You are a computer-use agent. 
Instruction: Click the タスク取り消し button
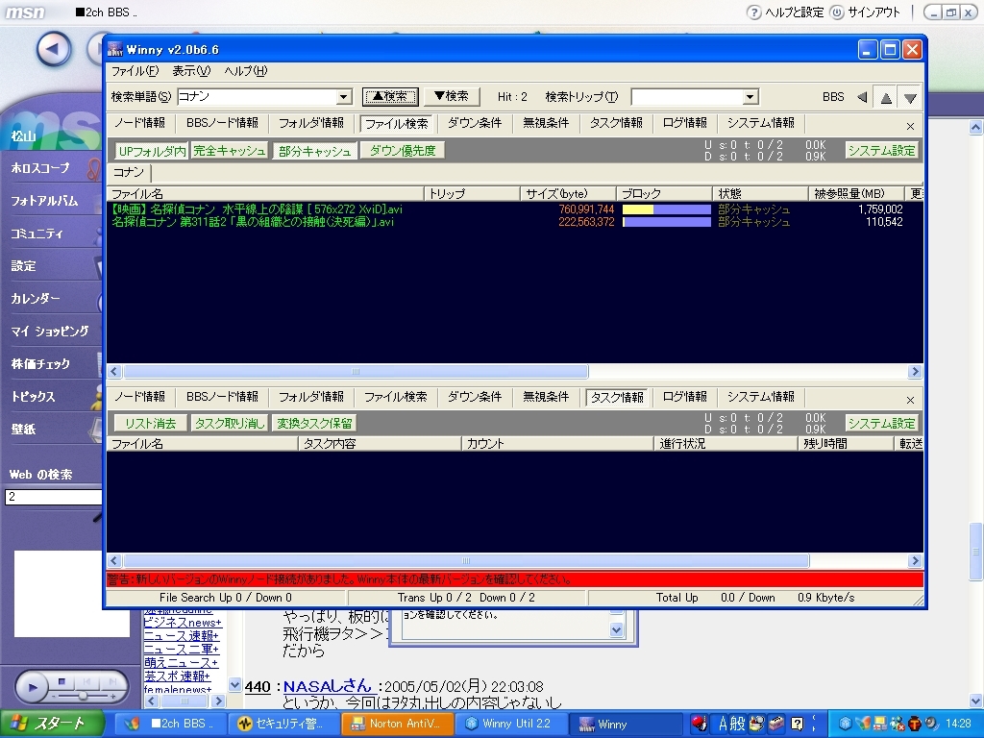[229, 423]
